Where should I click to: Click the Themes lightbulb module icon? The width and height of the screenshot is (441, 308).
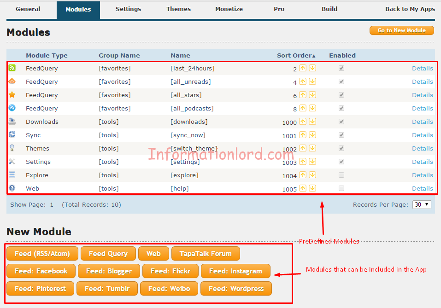[x=12, y=148]
